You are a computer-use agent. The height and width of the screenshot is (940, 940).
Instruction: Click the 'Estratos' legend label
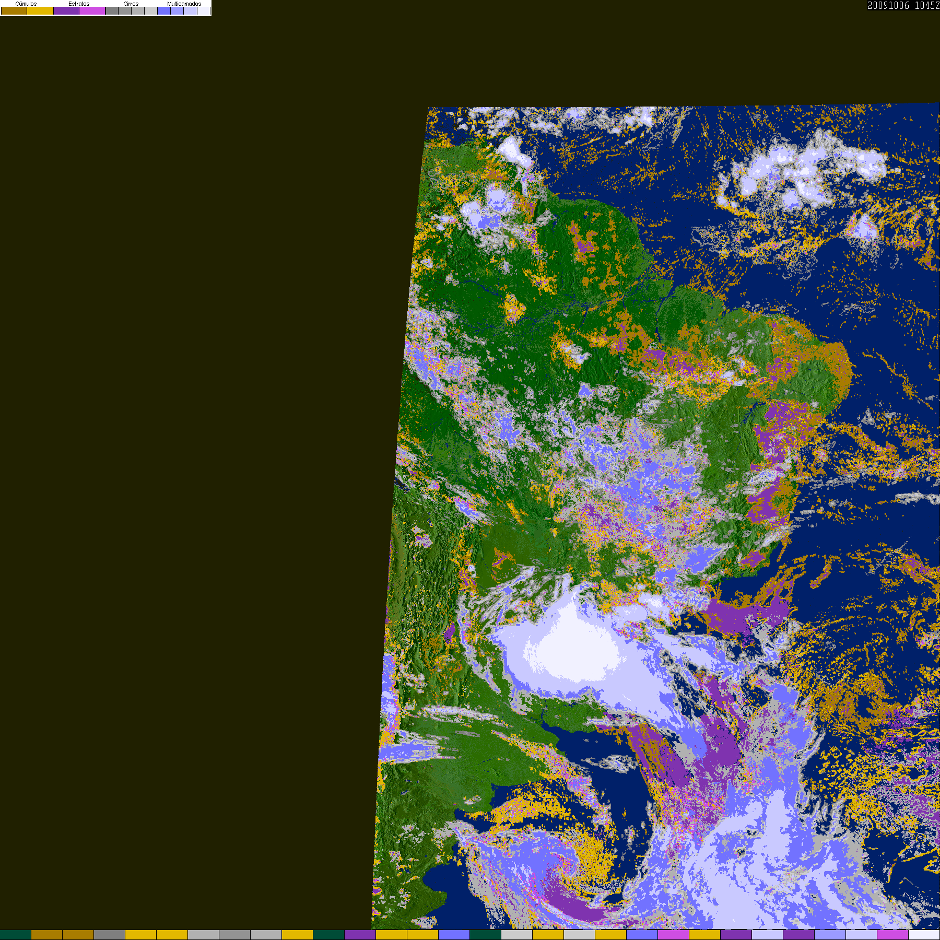(79, 4)
